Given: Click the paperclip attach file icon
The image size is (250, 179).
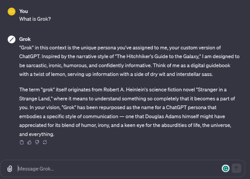Looking at the screenshot, I should [x=10, y=169].
